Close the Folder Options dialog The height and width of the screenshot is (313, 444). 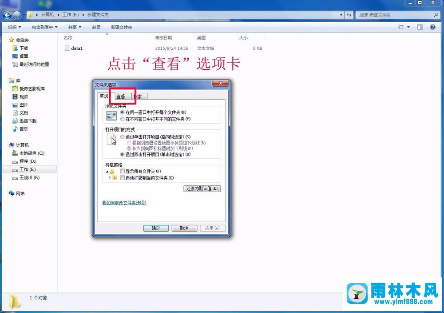point(220,83)
